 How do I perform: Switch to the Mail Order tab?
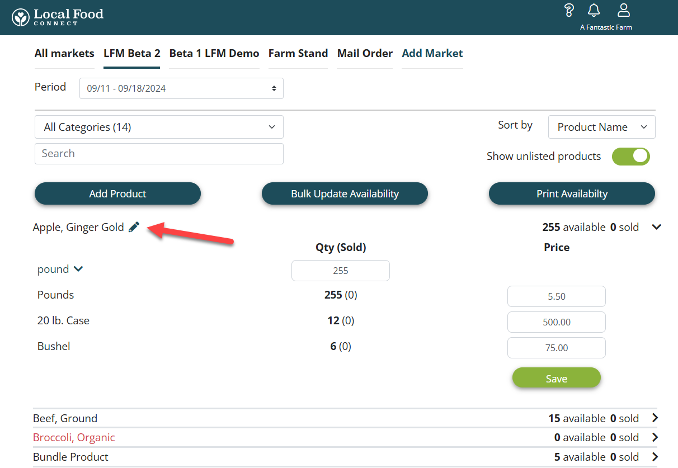click(365, 54)
